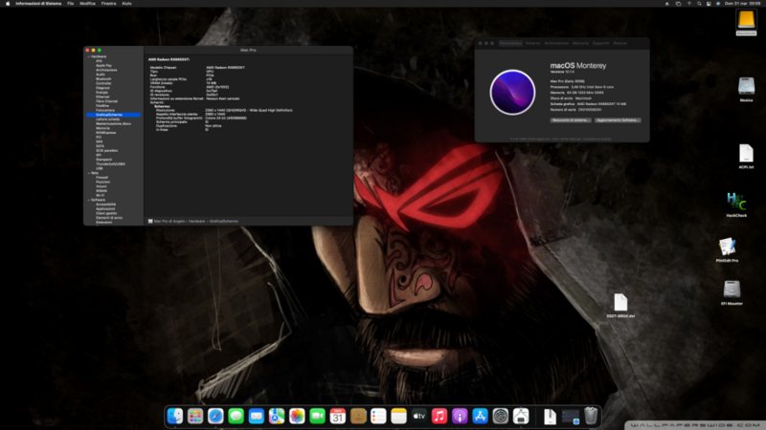Collapse the Hardware section in sidebar
The image size is (766, 430).
[88, 56]
